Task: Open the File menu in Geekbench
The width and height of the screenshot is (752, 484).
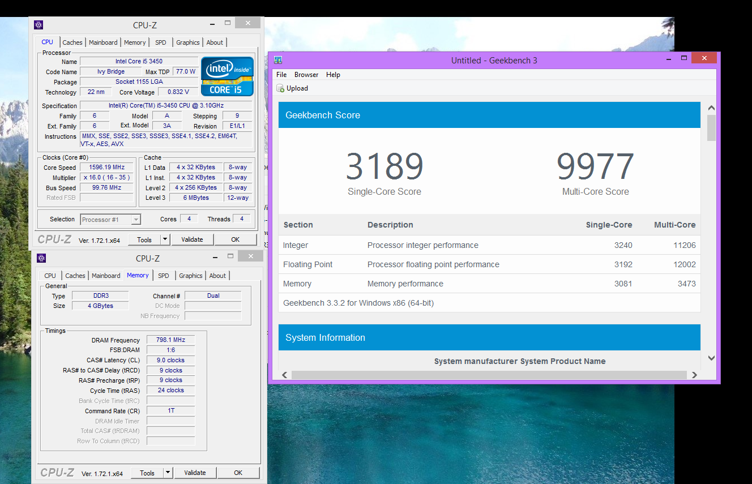Action: pos(281,75)
